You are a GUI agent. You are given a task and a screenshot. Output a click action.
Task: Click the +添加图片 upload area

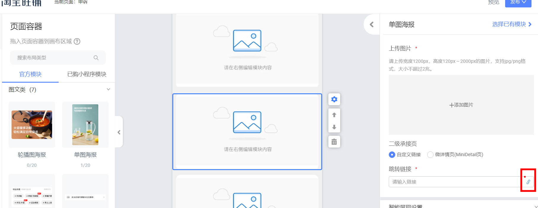[461, 105]
